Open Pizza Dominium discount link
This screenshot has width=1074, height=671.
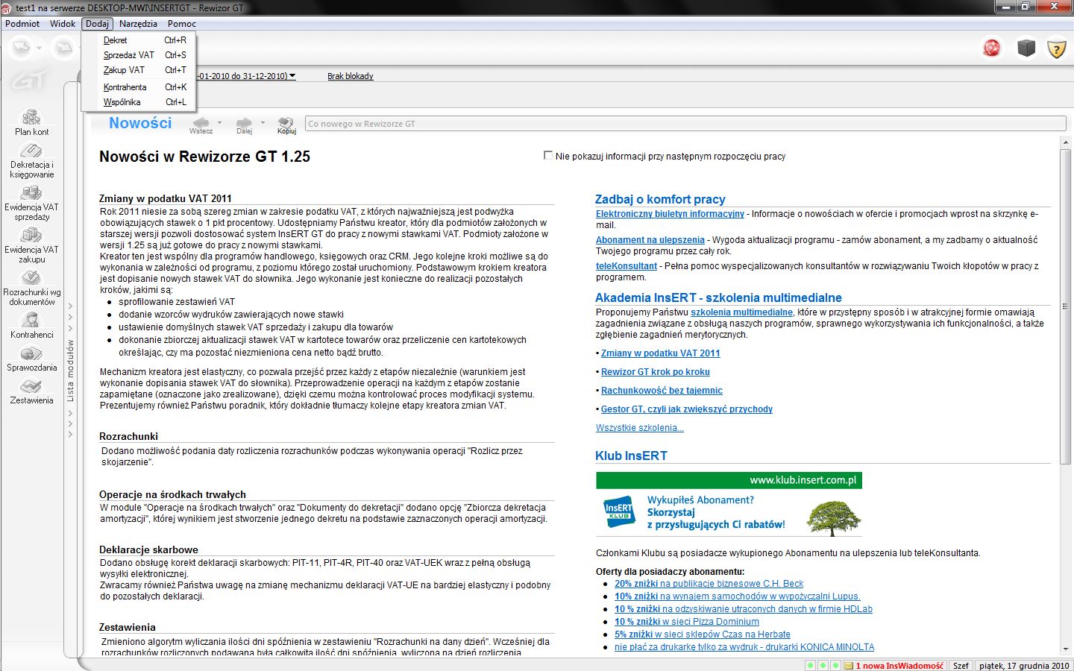click(x=687, y=622)
